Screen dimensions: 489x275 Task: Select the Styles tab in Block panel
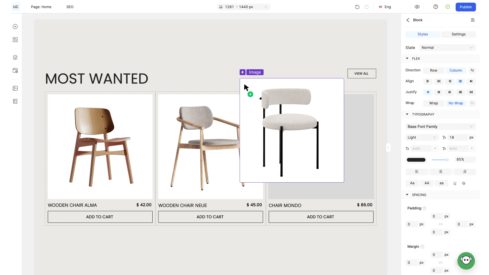tap(423, 34)
